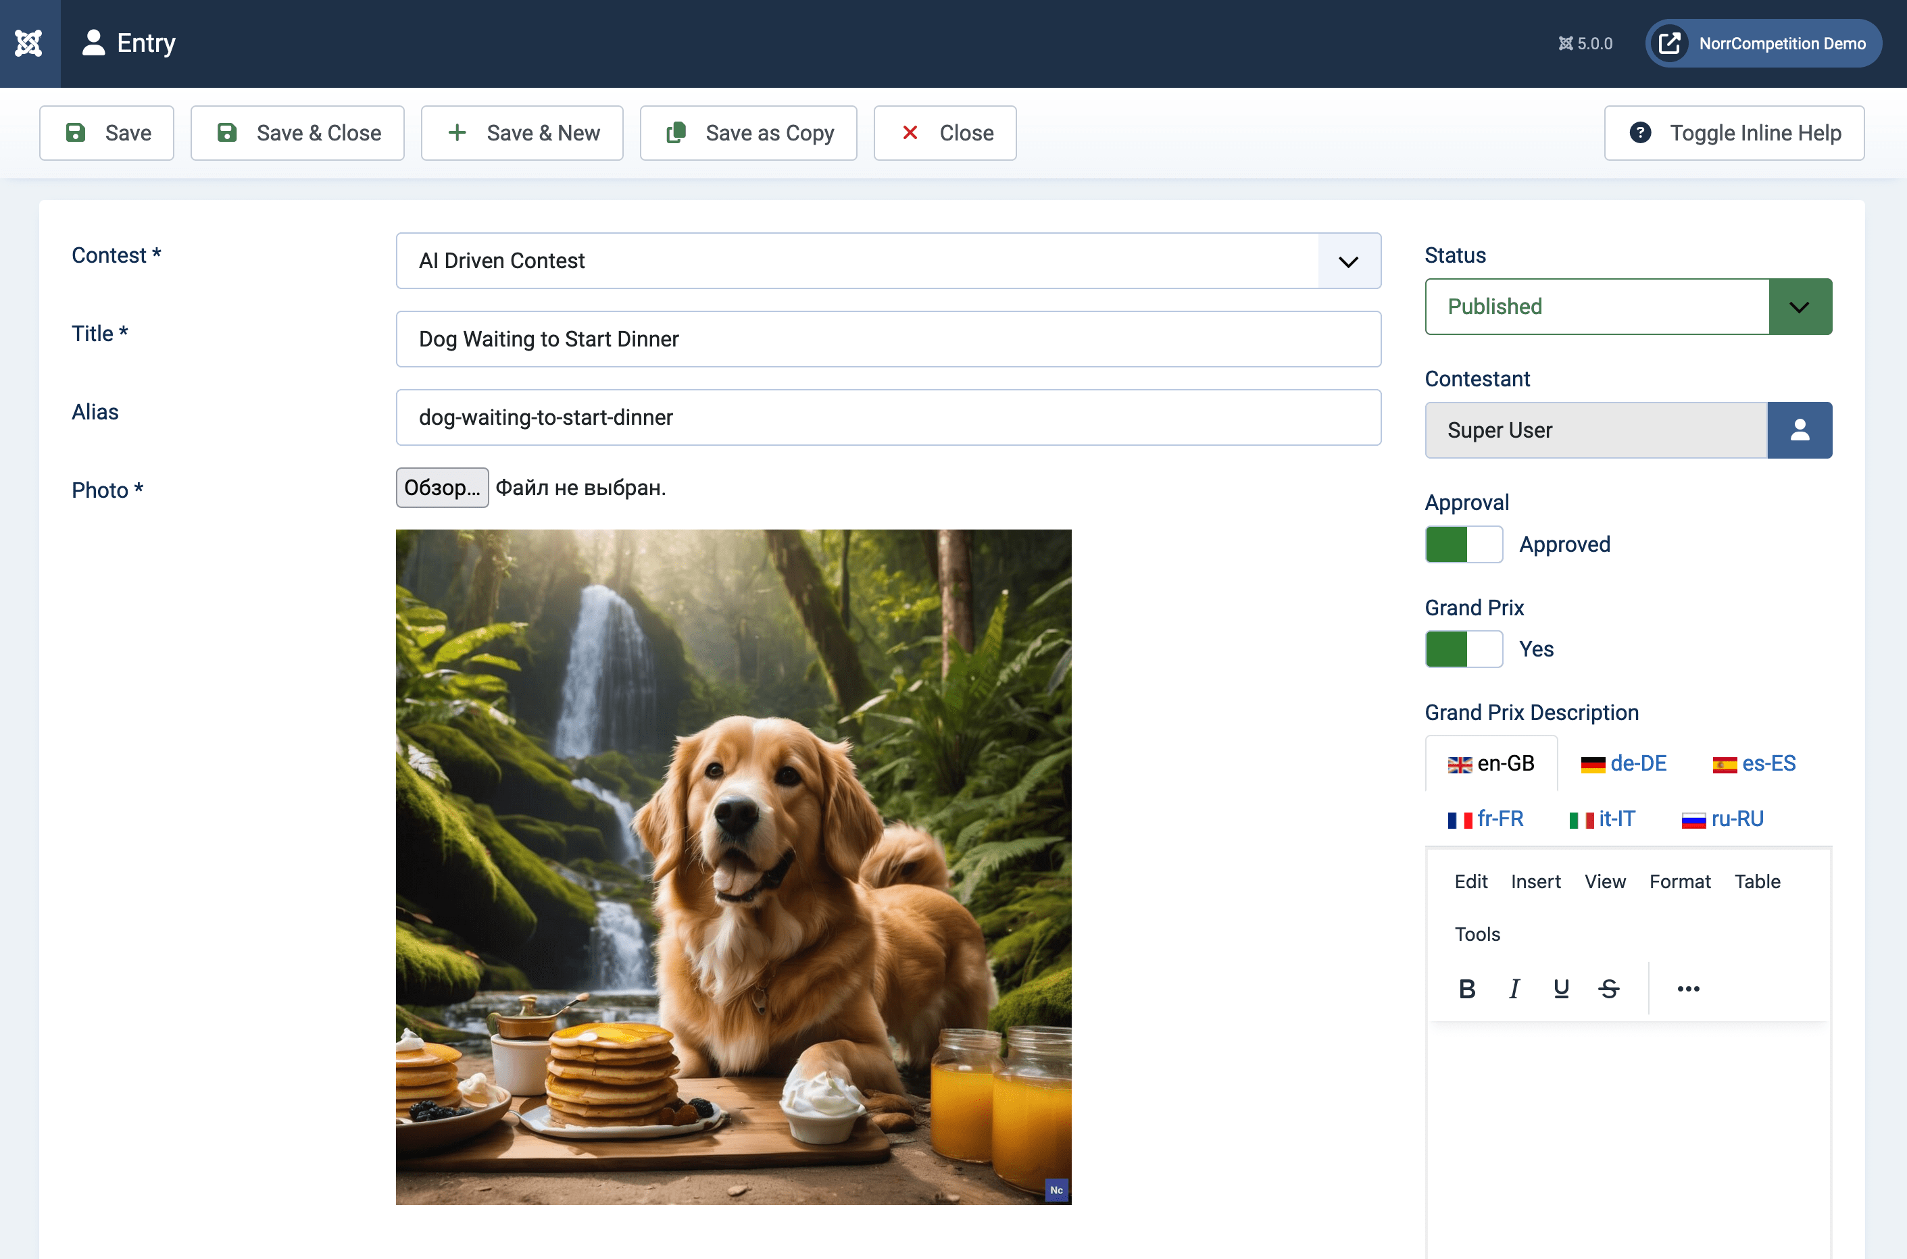This screenshot has height=1259, width=1907.
Task: Open the editor Insert menu
Action: click(x=1535, y=881)
